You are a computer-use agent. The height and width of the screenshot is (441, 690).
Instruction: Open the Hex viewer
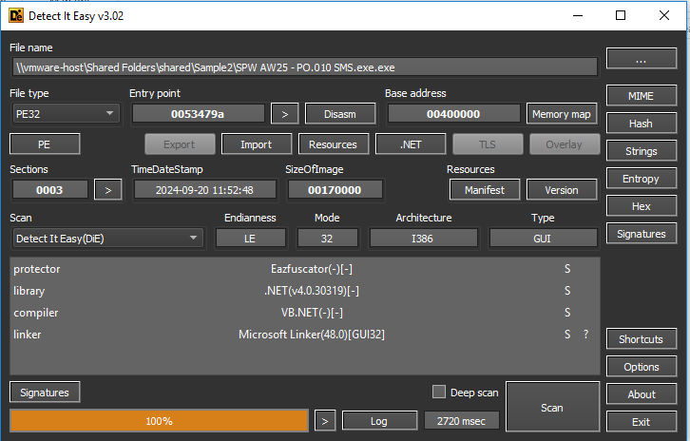tap(642, 206)
